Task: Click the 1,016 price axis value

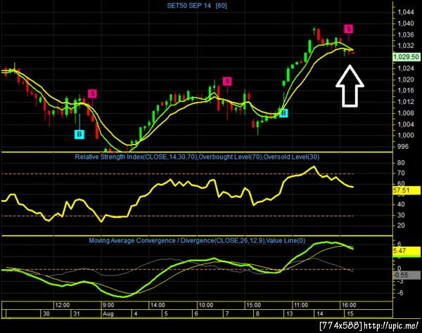Action: (x=406, y=91)
